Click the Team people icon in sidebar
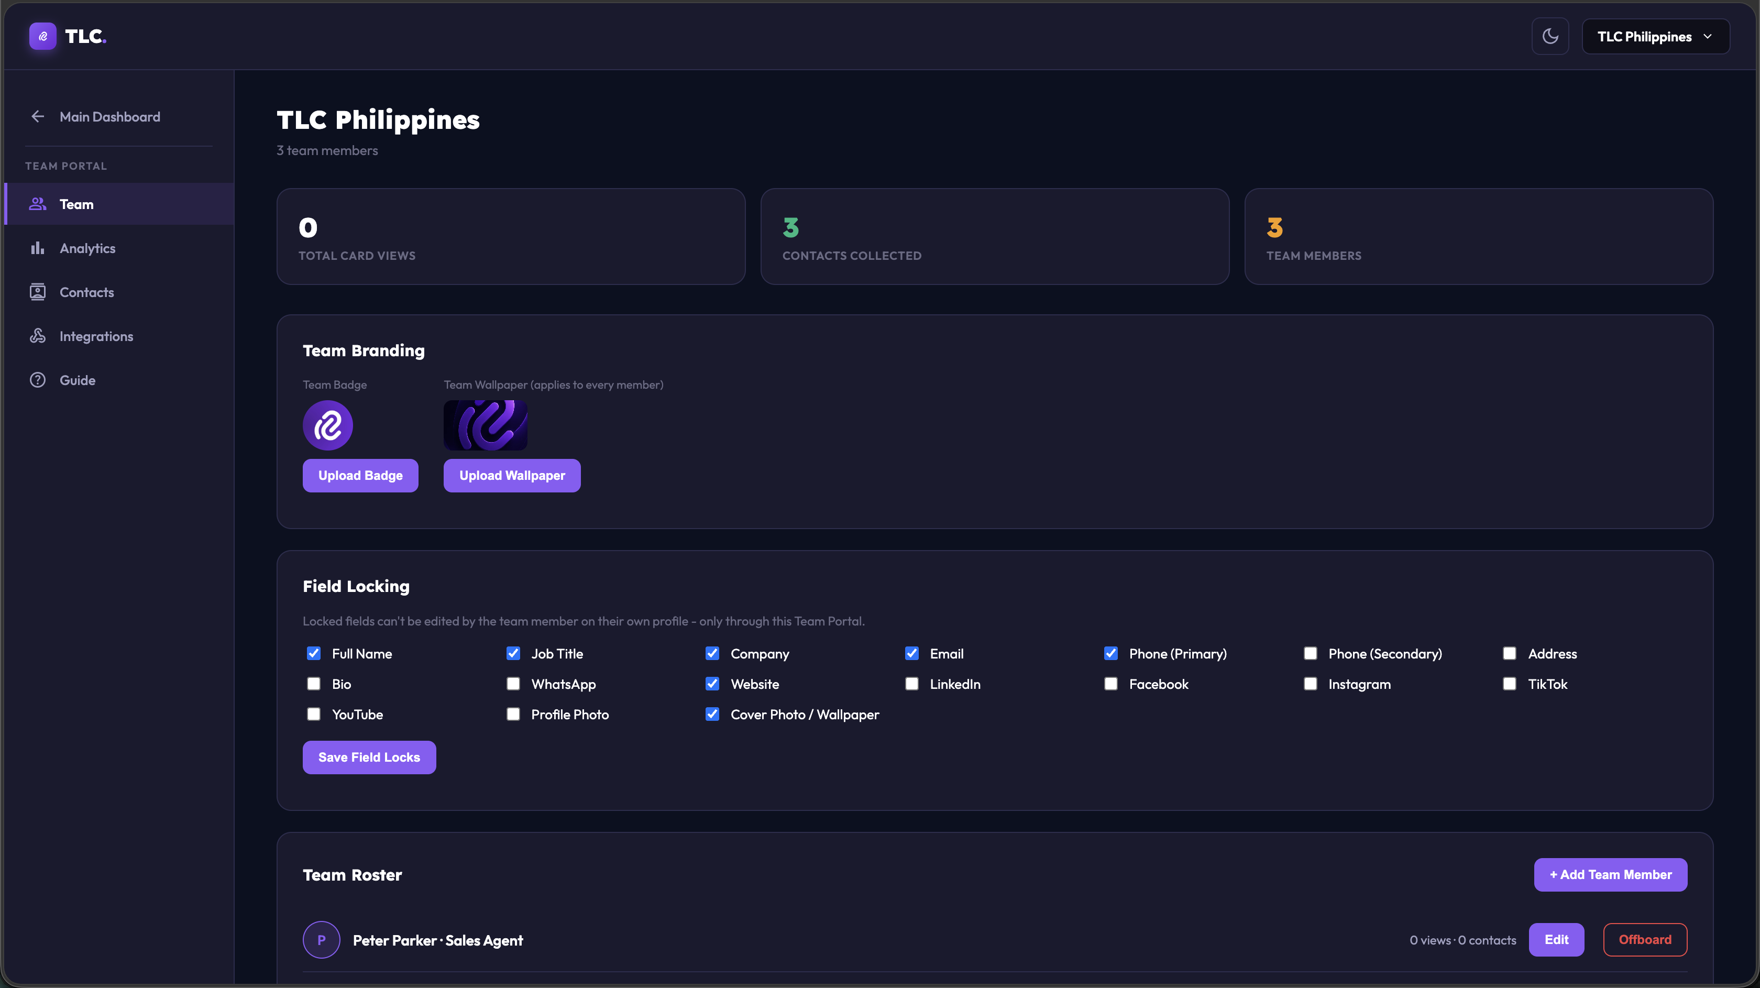This screenshot has width=1760, height=988. (x=38, y=204)
